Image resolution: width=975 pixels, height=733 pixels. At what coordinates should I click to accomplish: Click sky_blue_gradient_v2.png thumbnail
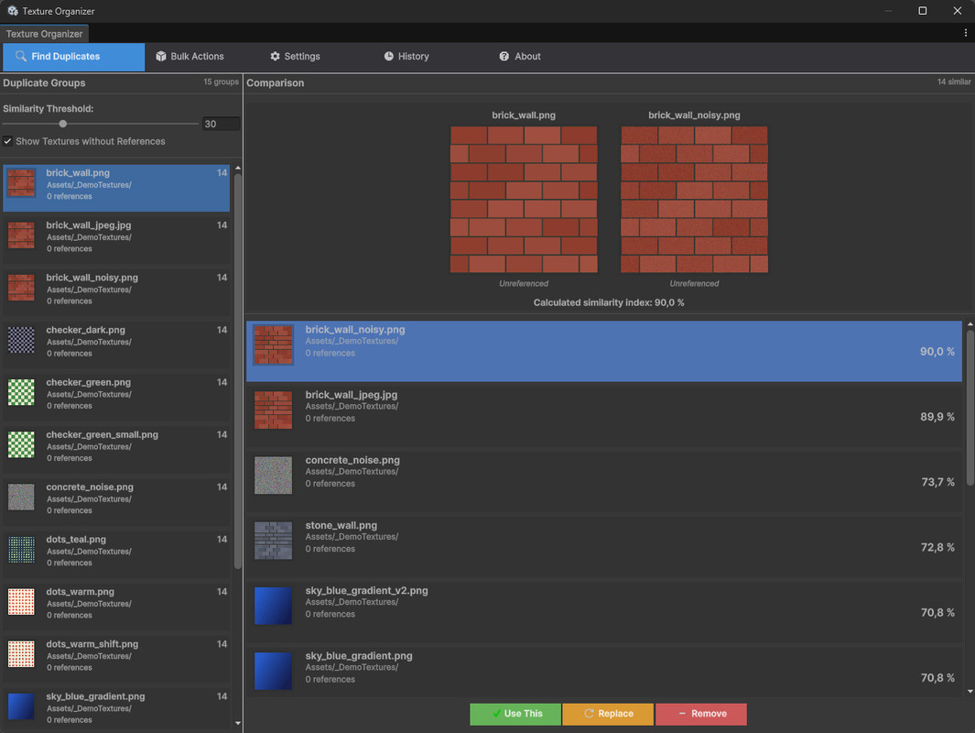[273, 606]
